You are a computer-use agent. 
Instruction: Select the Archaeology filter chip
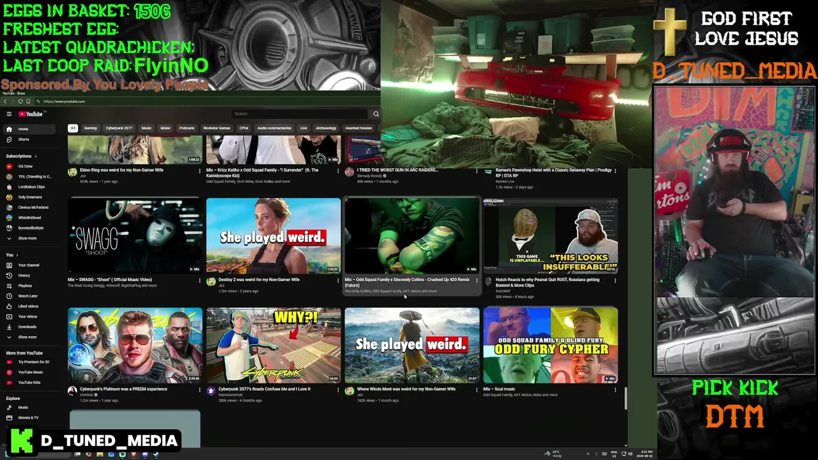(x=326, y=128)
